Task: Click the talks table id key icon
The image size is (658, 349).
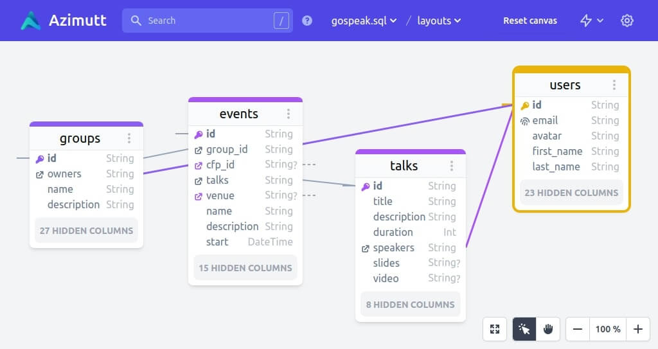Action: (x=366, y=186)
